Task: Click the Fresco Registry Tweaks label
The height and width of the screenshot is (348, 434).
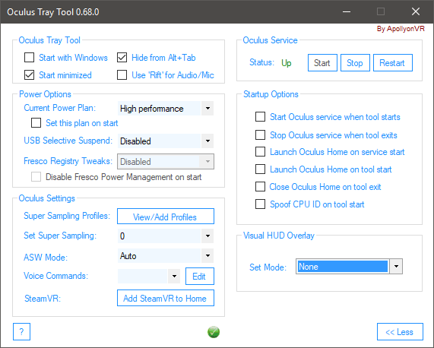Action: [68, 161]
